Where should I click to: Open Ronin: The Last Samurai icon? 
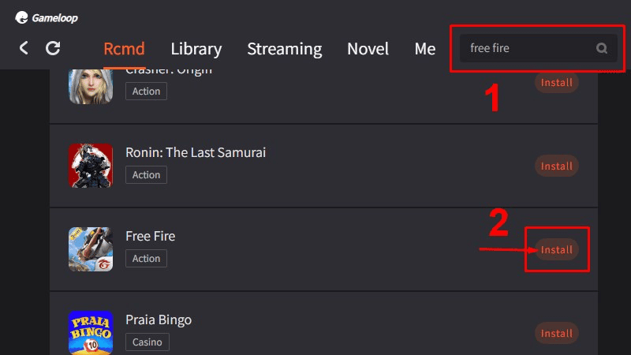point(91,166)
